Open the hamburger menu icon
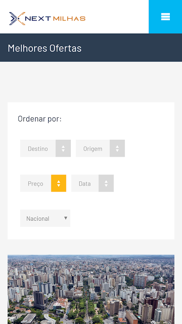 165,17
